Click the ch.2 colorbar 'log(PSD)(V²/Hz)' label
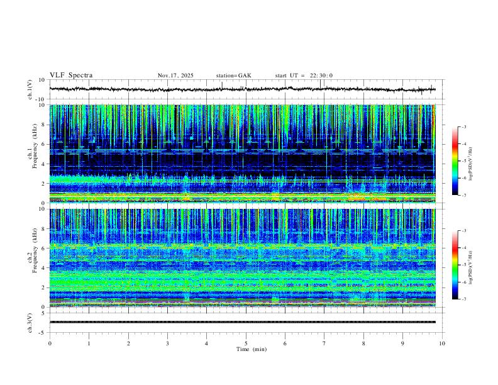The height and width of the screenshot is (385, 498). coord(470,268)
